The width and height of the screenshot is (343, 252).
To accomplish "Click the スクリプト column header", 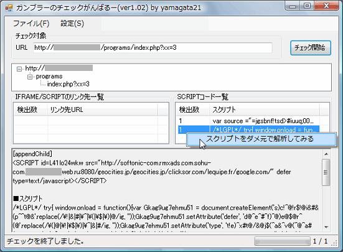I will tap(264, 110).
